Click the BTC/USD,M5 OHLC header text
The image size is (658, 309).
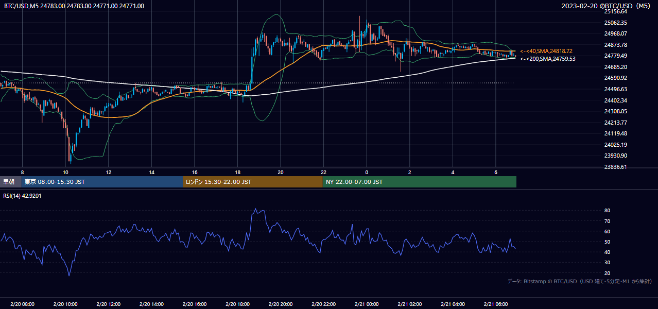point(74,6)
